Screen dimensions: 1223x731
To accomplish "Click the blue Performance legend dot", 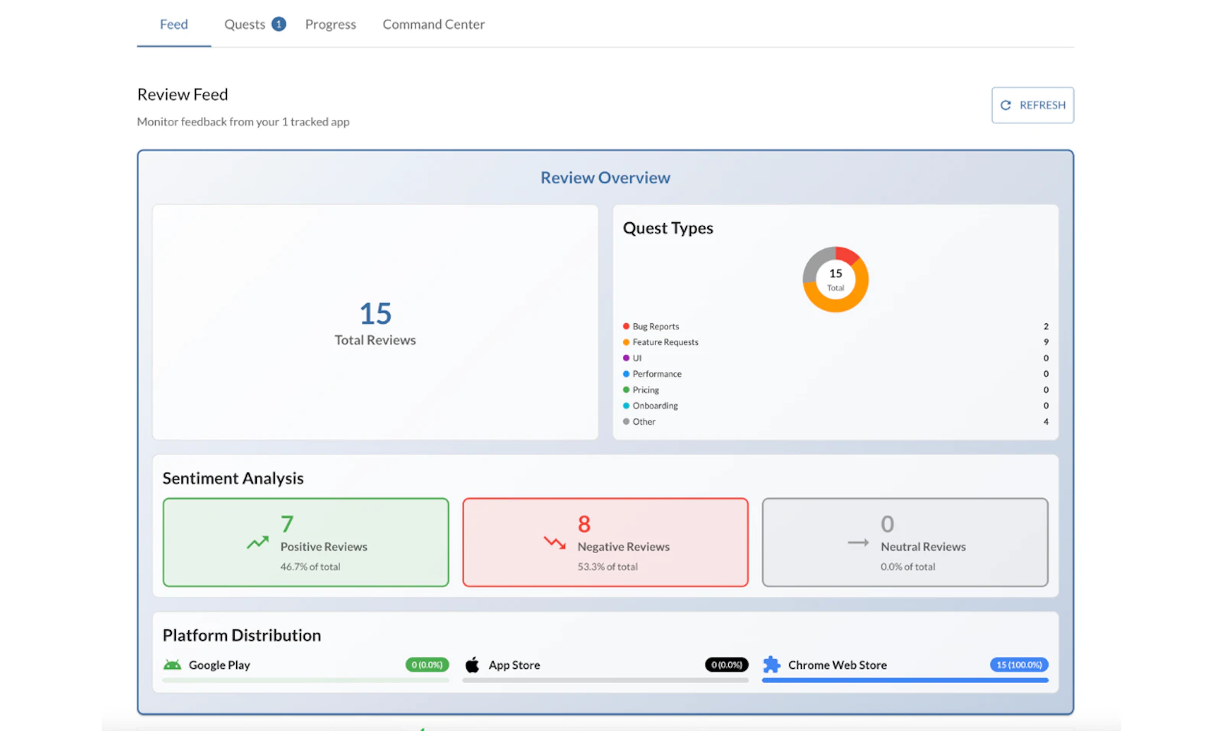I will tap(626, 374).
